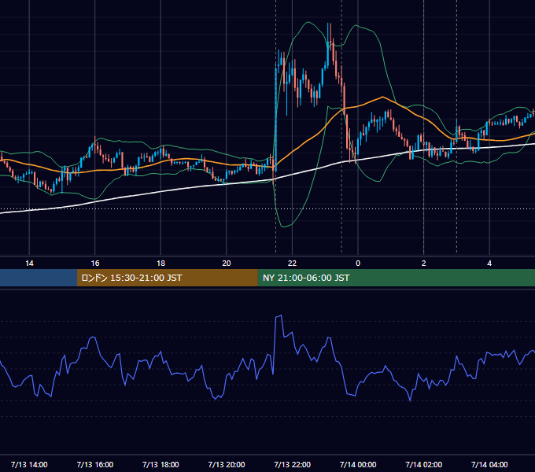Click the 20 hour axis label
Viewport: 535px width, 472px height.
point(227,264)
